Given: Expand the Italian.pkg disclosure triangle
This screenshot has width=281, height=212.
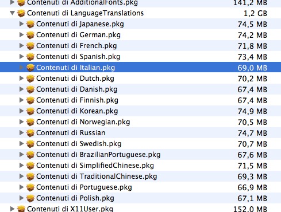Looking at the screenshot, I should click(22, 68).
